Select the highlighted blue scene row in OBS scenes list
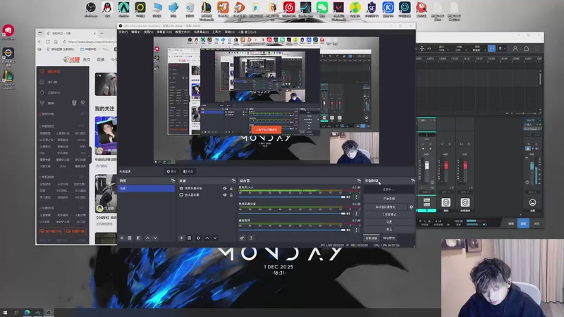Viewport: 564px width, 317px height. tap(147, 188)
